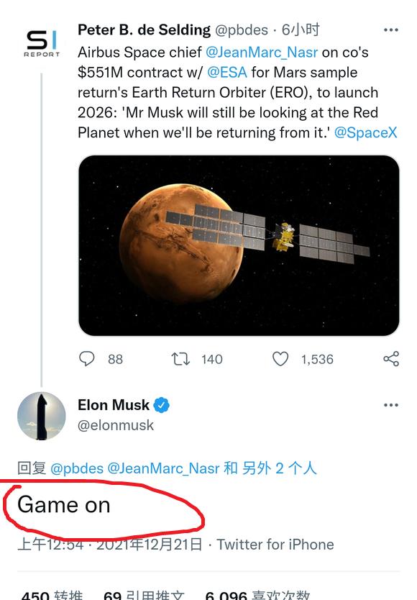Open Elon Musk's rocket profile picture

tap(41, 416)
